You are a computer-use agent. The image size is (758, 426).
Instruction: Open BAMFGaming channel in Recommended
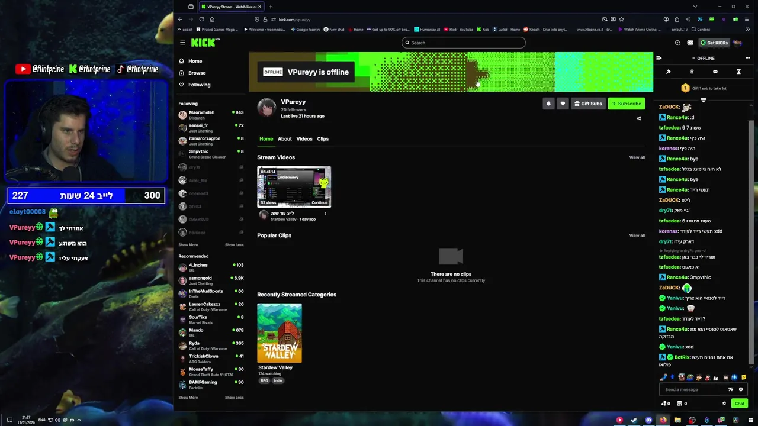[x=211, y=385]
